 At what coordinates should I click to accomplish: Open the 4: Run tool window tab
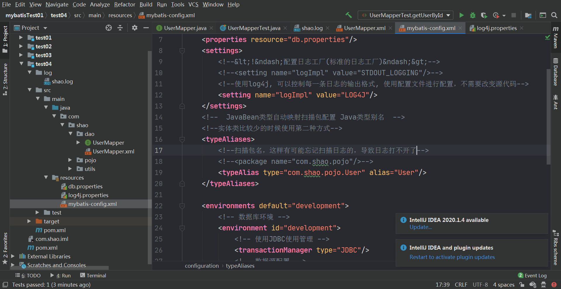coord(60,275)
